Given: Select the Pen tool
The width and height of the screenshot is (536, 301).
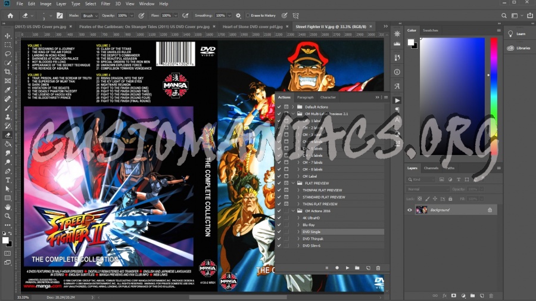Looking at the screenshot, I should click(x=8, y=171).
